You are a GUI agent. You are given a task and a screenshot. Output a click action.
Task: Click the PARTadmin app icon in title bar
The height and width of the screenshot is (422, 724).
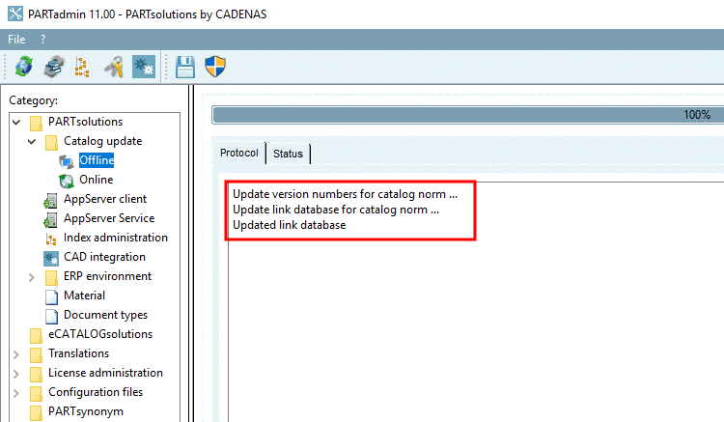point(15,14)
